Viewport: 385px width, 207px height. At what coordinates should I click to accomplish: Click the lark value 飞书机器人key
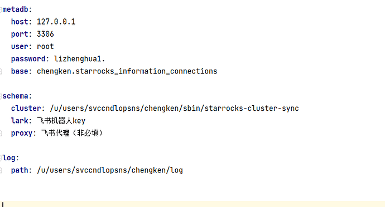pyautogui.click(x=61, y=121)
